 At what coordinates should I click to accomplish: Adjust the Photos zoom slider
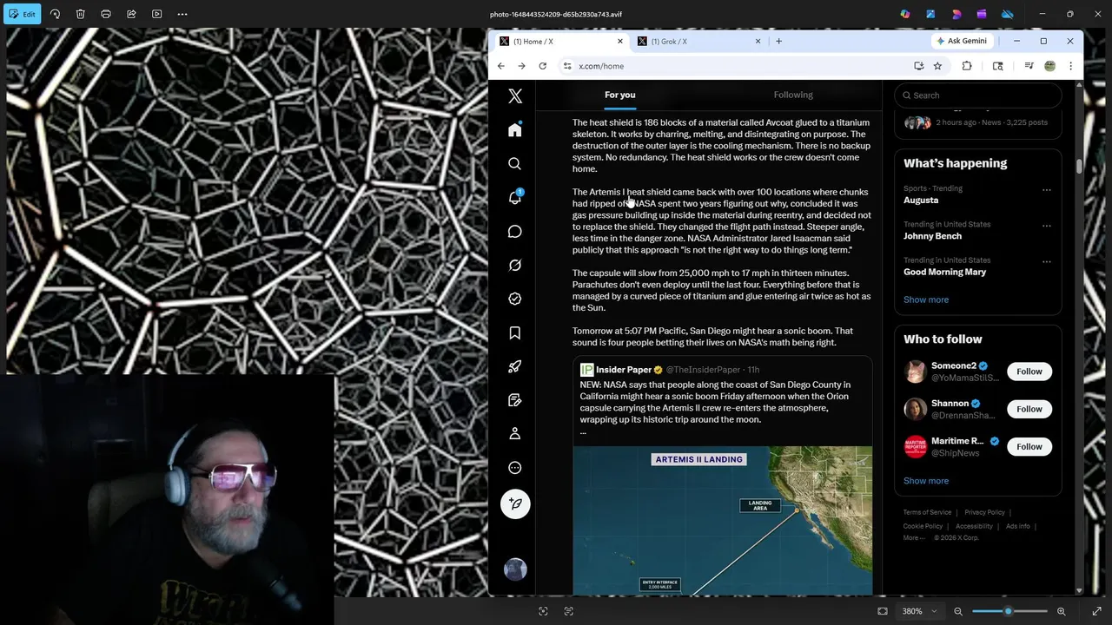pos(1009,611)
